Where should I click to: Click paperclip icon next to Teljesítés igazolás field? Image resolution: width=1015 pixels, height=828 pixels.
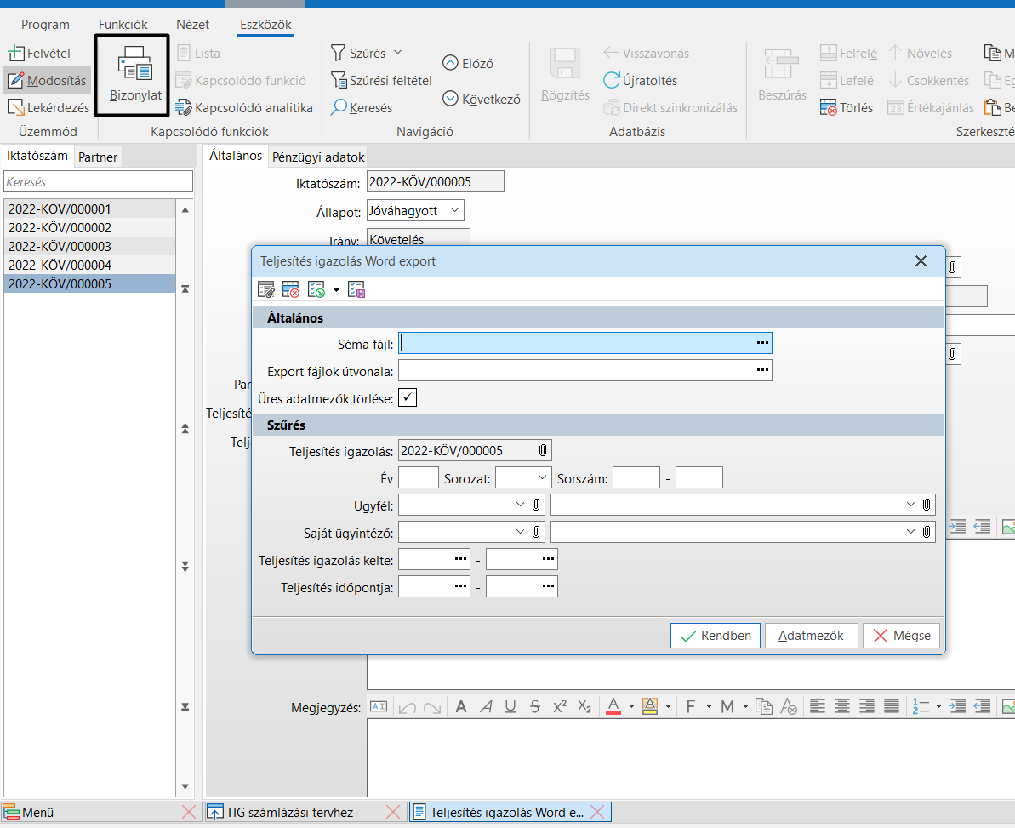tap(543, 451)
